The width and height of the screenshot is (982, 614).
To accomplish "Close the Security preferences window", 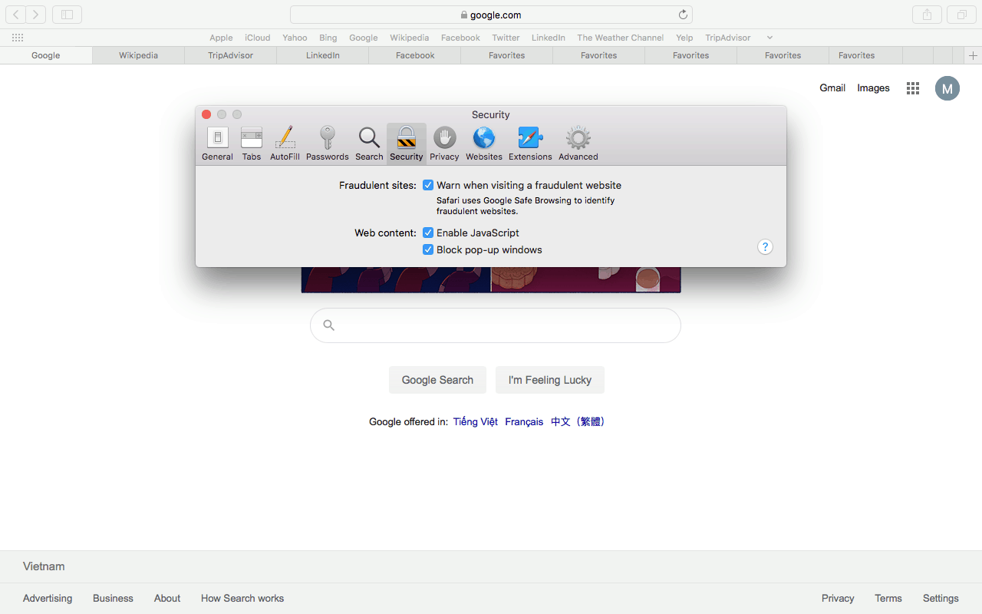I will click(x=206, y=114).
